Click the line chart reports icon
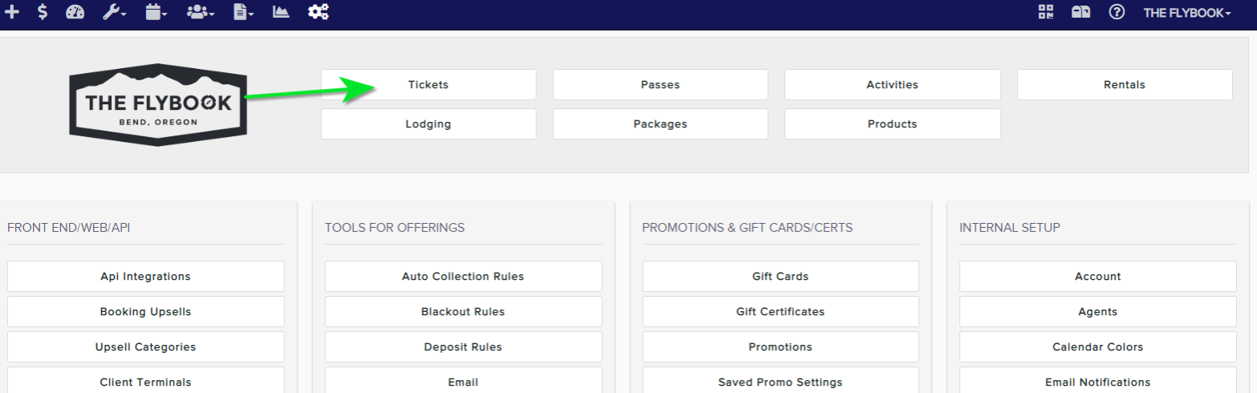Viewport: 1257px width, 393px height. click(281, 12)
